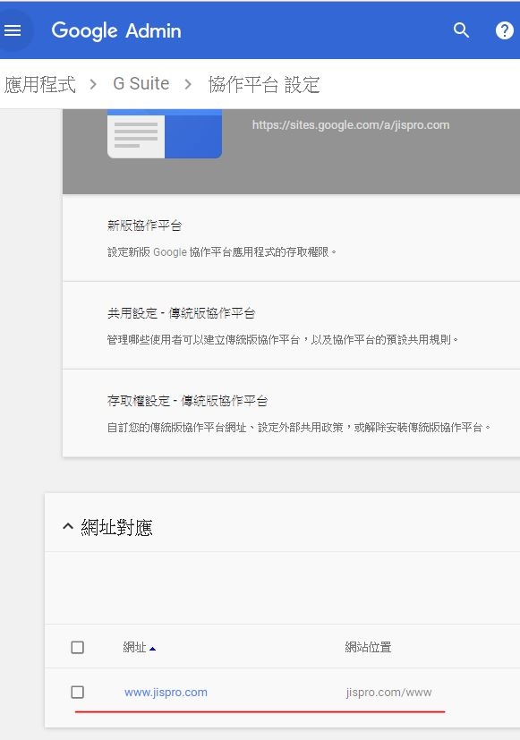
Task: Open 存取權設定 - 傳統版協作平台 section
Action: [x=291, y=413]
